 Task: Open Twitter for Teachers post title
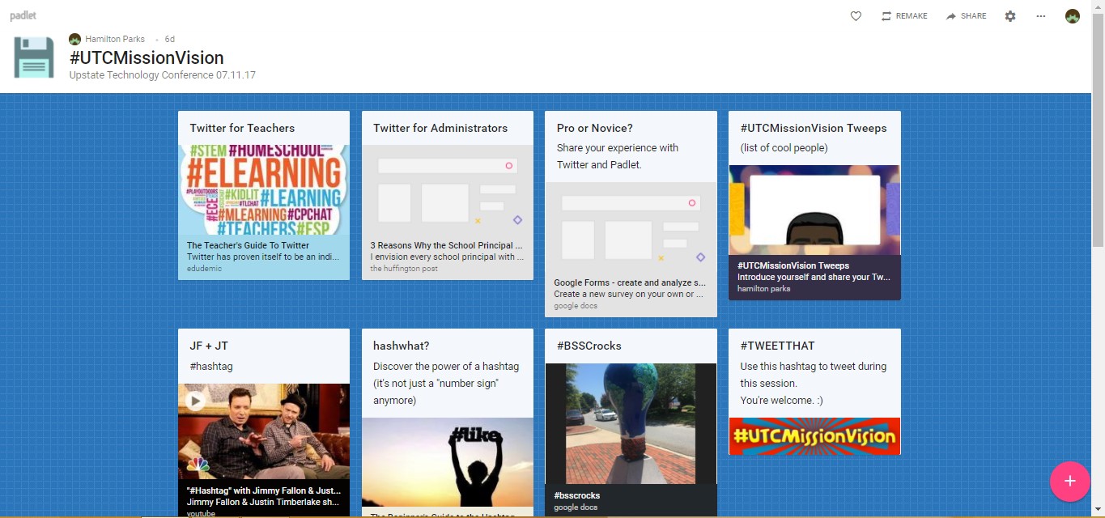(242, 128)
